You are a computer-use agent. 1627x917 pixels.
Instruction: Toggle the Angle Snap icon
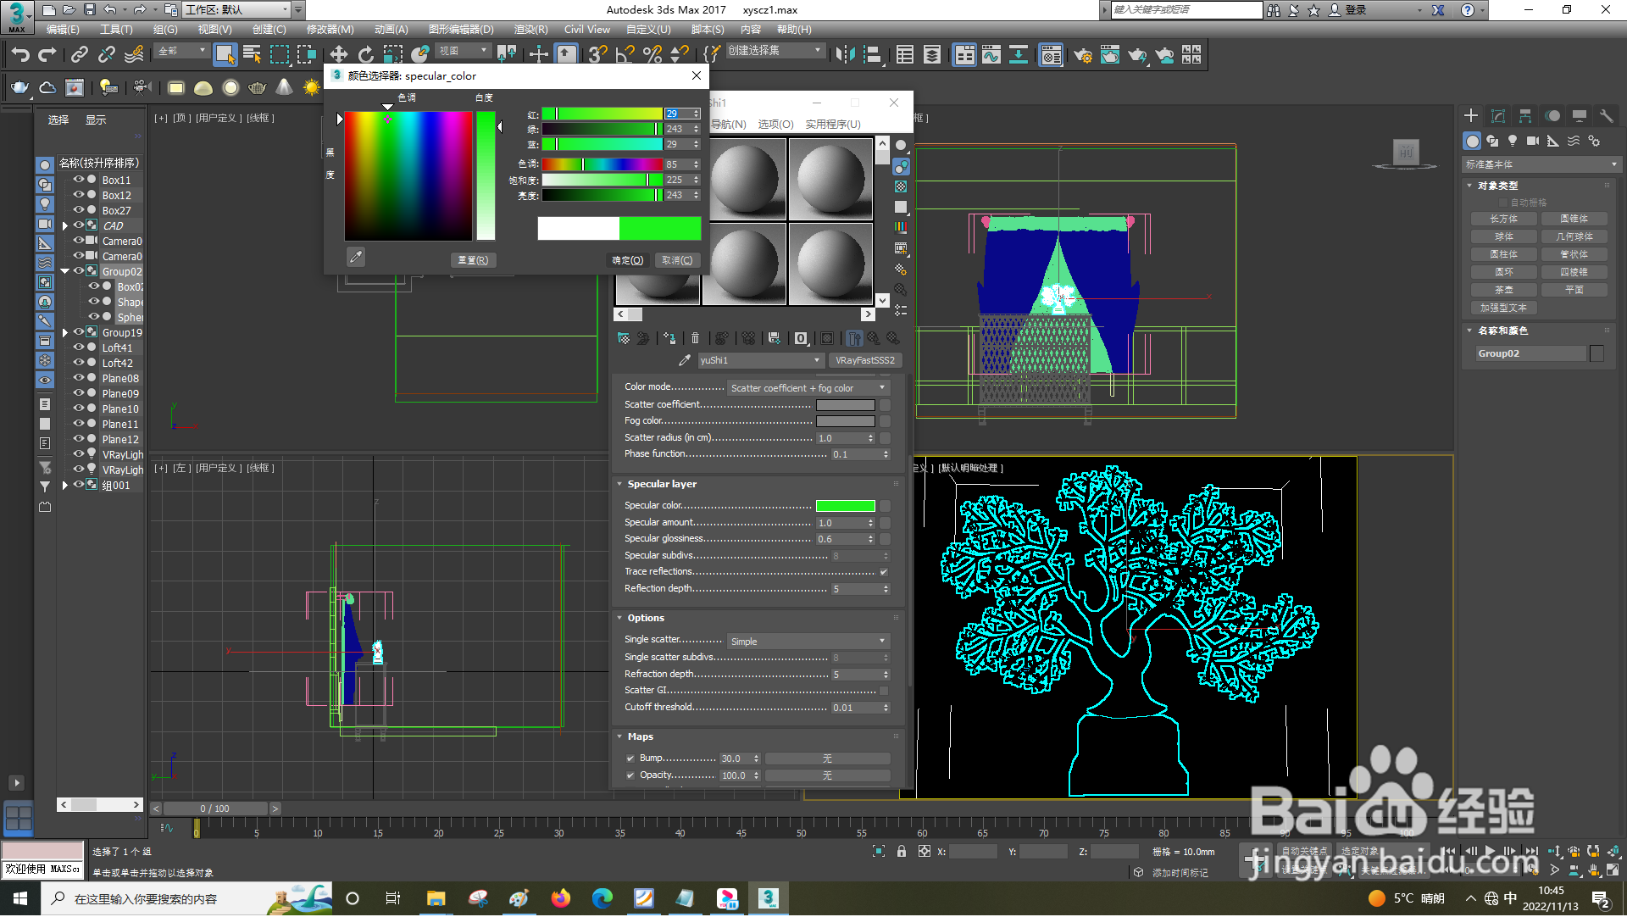pyautogui.click(x=625, y=55)
